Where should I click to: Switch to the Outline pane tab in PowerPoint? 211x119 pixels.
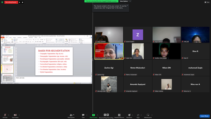coord(7,45)
